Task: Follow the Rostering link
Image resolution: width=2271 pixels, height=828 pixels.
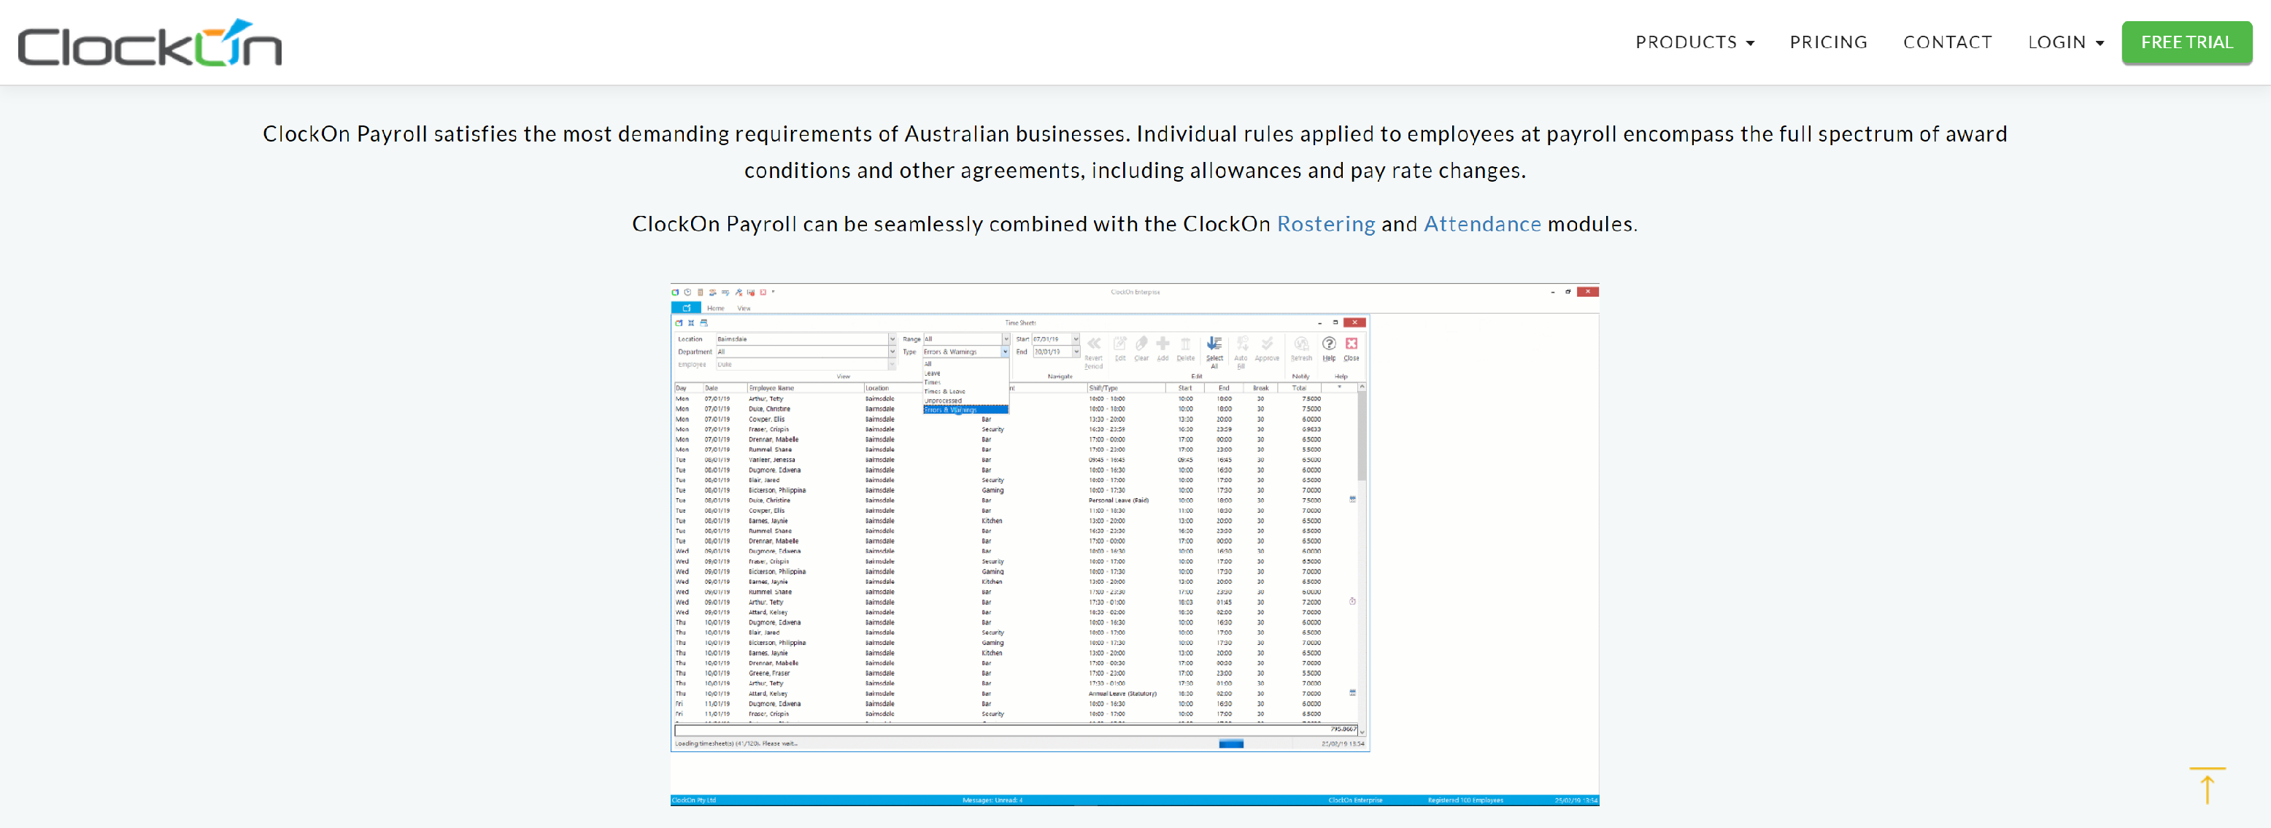Action: (x=1325, y=224)
